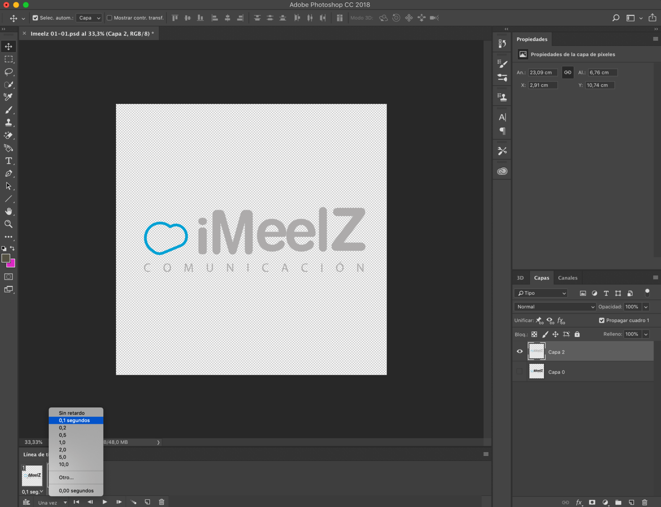This screenshot has height=507, width=661.
Task: Toggle link between width and height
Action: (568, 72)
